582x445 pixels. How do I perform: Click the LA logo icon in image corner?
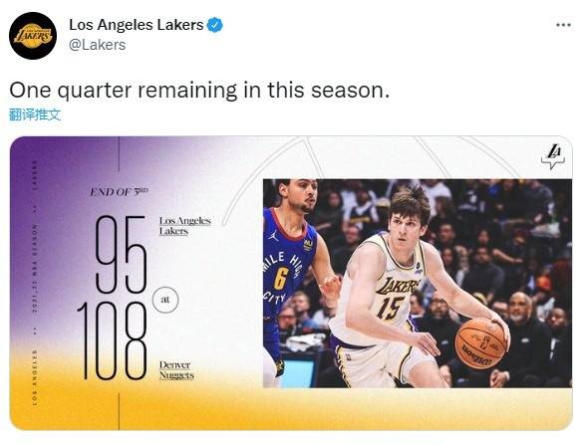[x=553, y=157]
